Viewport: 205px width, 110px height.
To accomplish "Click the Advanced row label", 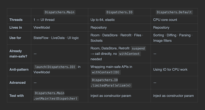I will [18, 82].
